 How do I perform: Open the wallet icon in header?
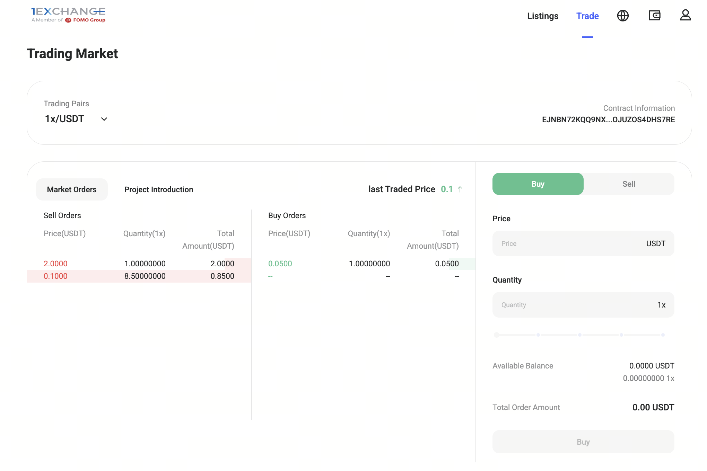[x=654, y=16]
